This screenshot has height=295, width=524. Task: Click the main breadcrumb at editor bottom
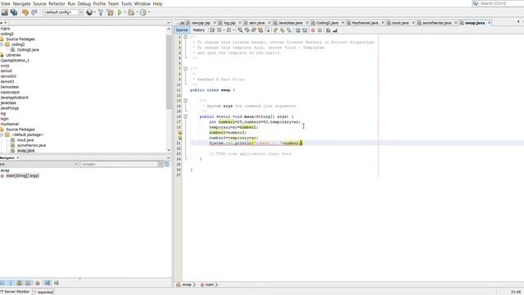click(210, 284)
